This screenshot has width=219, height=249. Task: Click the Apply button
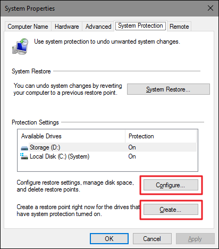click(x=195, y=238)
